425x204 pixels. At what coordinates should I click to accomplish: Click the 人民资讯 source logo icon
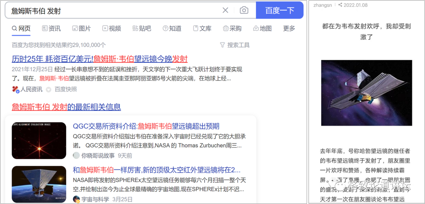15,89
